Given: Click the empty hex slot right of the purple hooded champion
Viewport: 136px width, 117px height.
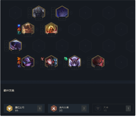Looking at the screenshot, I should click(39, 46).
